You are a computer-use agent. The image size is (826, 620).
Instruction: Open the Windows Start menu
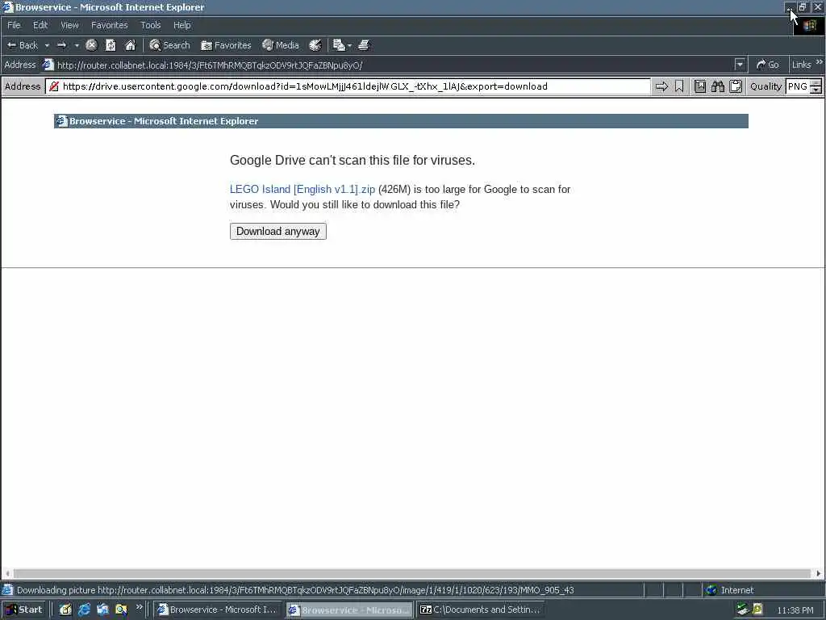tap(23, 610)
